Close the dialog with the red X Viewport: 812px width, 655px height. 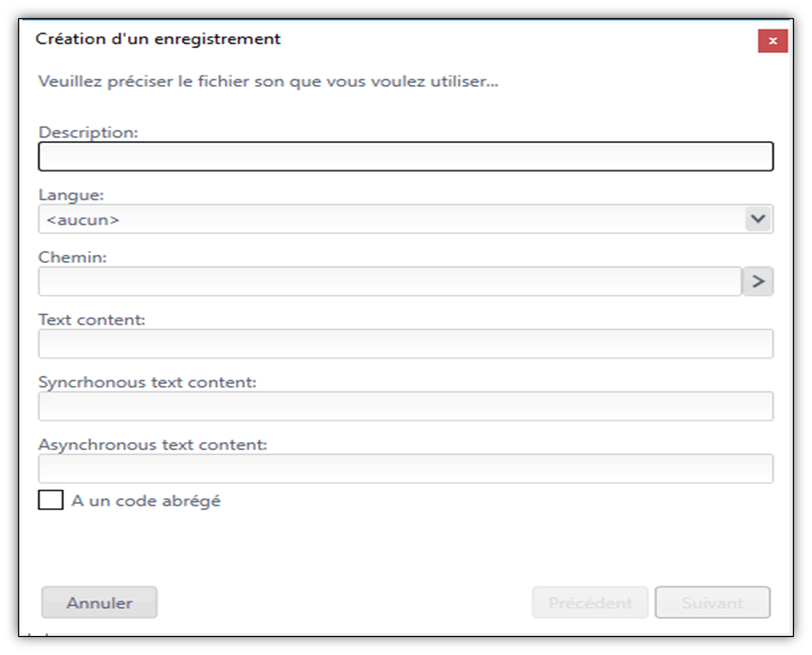tap(772, 41)
